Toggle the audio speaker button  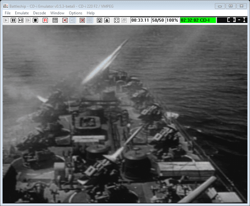pos(72,20)
